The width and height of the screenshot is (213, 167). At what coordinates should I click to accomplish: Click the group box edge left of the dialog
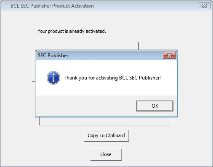point(34,81)
